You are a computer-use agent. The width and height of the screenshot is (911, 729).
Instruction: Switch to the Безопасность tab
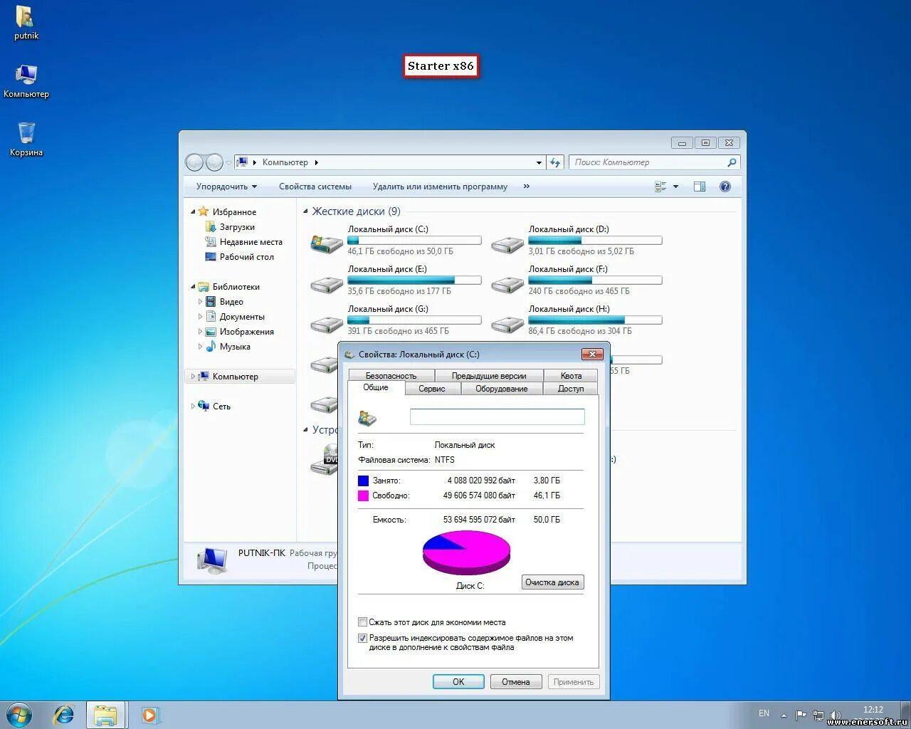[391, 375]
